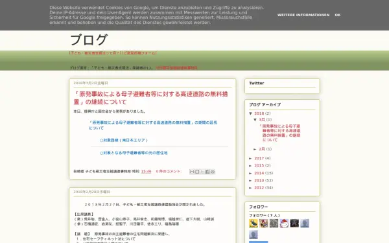Open the red post title about 高速道路の無料措置
389x243 pixels.
tap(150, 98)
